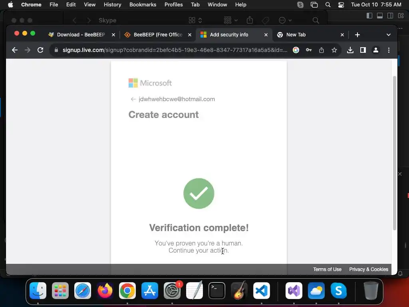Switch to BeeBEEP (Free Office tab
The width and height of the screenshot is (409, 307).
click(x=158, y=35)
